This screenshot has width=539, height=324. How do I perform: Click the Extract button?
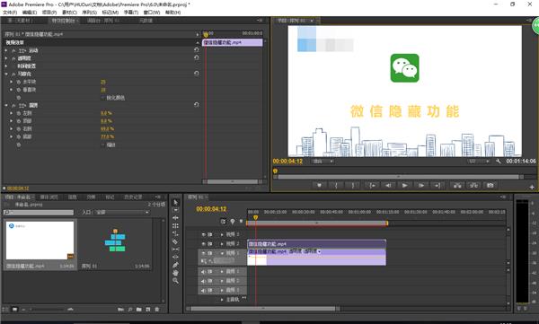[473, 185]
